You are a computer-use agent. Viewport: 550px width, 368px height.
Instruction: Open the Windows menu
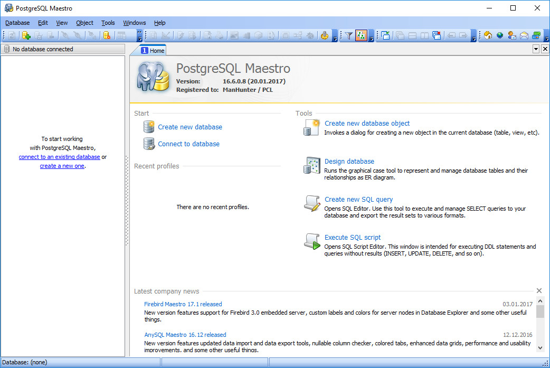pyautogui.click(x=135, y=23)
